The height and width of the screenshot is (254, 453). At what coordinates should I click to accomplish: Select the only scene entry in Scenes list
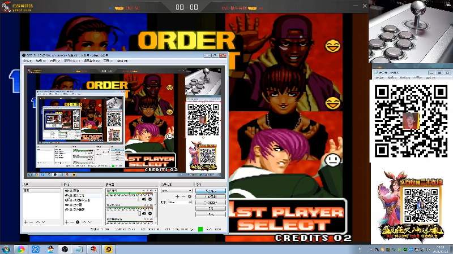[x=41, y=191]
